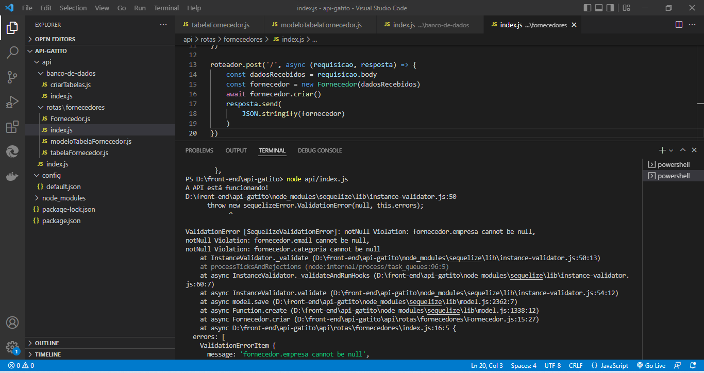Maximize the panel size with the up chevron
This screenshot has height=373, width=704.
(x=682, y=150)
